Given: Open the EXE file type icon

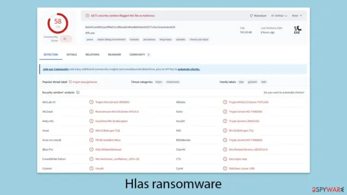Looking at the screenshot, I should 297,30.
